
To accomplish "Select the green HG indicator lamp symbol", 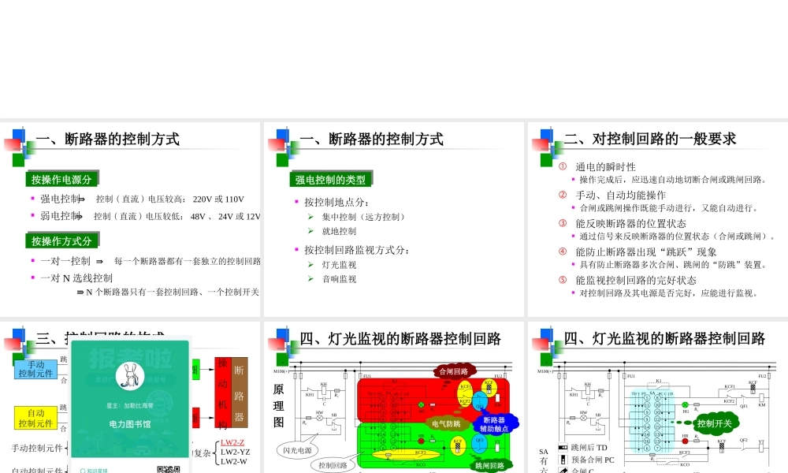I will pos(685,404).
